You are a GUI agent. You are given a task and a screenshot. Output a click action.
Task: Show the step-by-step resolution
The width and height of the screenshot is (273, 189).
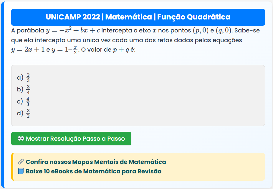tap(71, 139)
